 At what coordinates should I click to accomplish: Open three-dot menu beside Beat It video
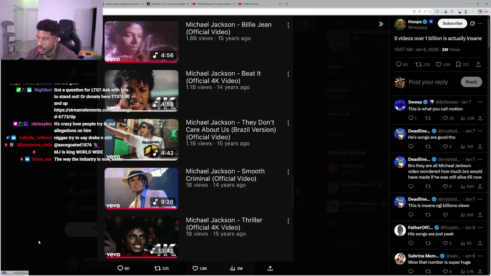288,74
